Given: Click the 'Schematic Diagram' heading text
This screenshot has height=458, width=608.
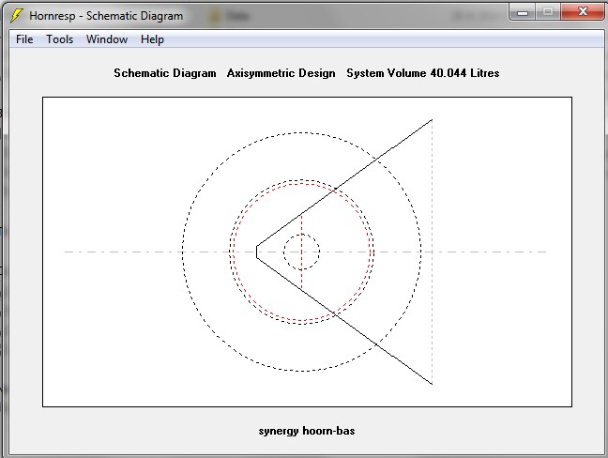Looking at the screenshot, I should click(165, 73).
